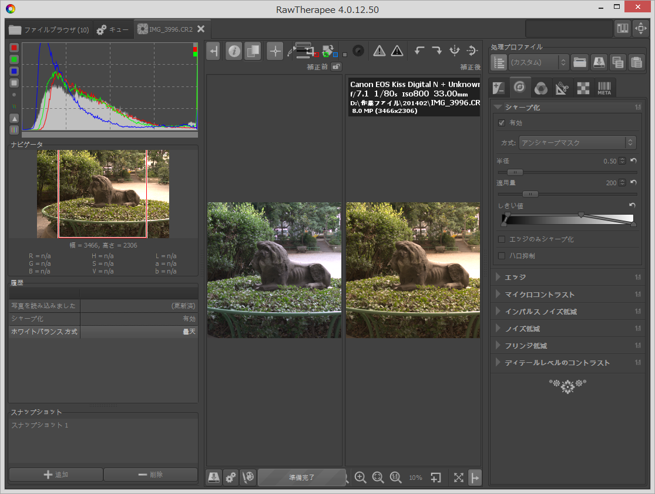Image resolution: width=655 pixels, height=494 pixels.
Task: Toggle the before/after comparison view icon
Action: pyautogui.click(x=253, y=51)
